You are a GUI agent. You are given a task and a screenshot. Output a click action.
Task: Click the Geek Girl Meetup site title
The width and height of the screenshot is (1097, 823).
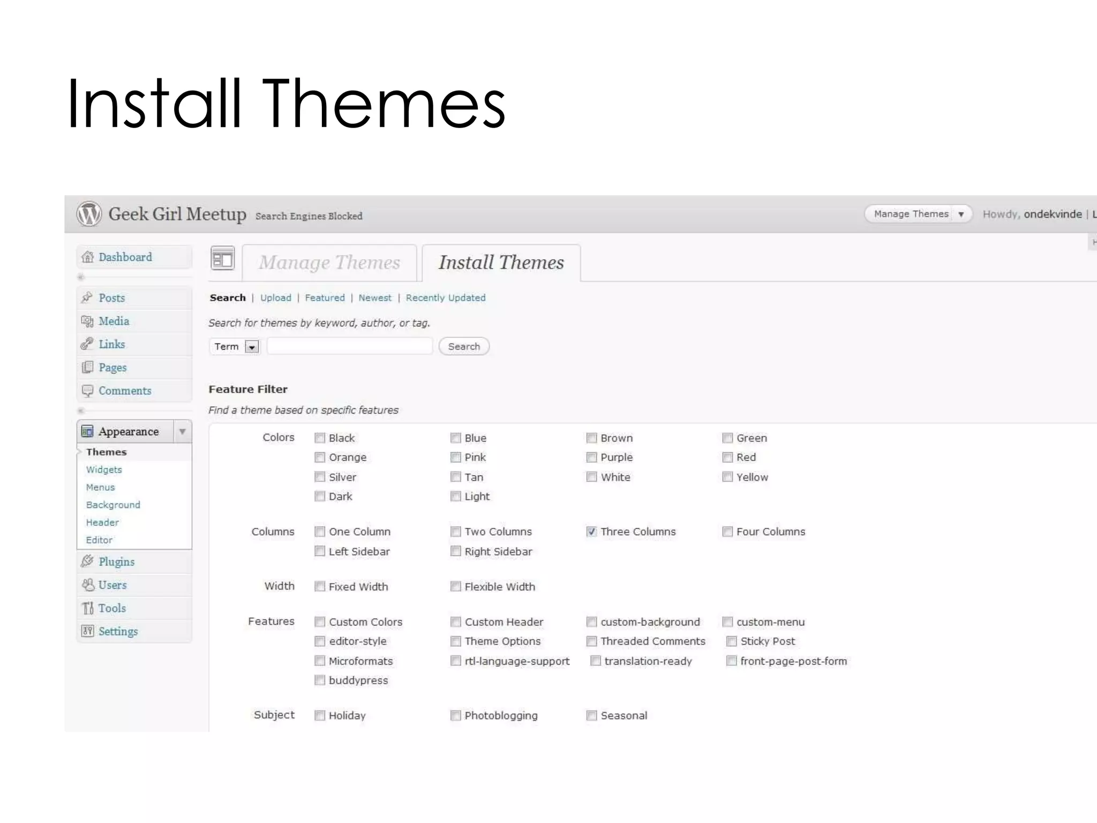coord(177,214)
